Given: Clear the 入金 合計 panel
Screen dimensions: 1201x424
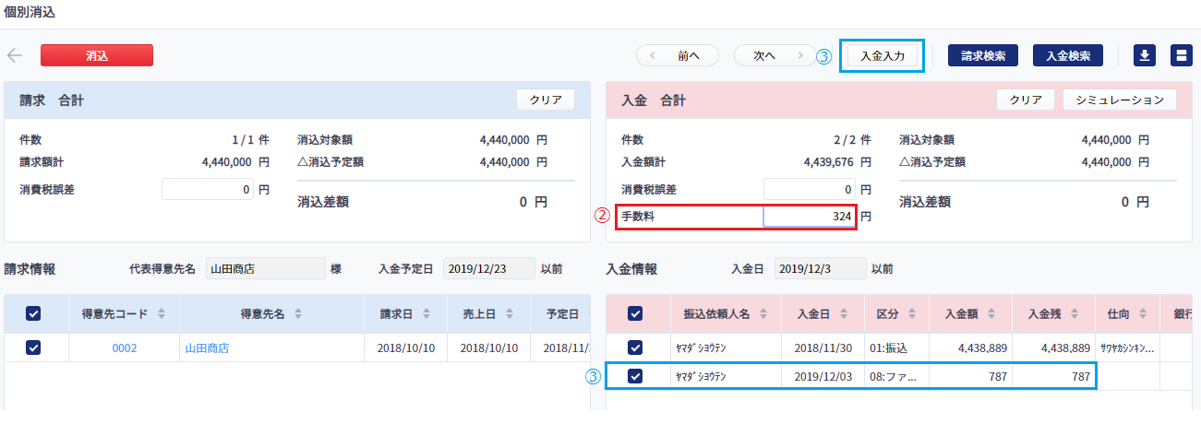Looking at the screenshot, I should coord(1026,100).
